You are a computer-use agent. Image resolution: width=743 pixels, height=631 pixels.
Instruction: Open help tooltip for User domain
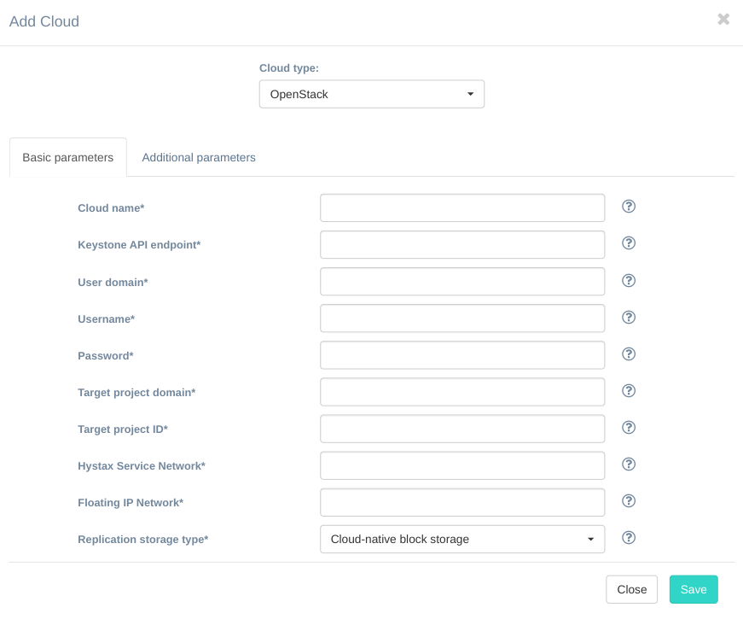coord(629,281)
